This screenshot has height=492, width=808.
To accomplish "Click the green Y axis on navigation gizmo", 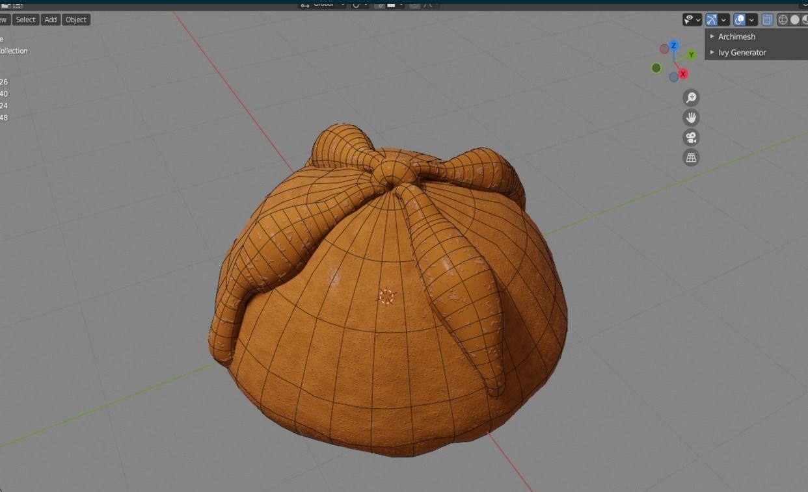I will (x=691, y=55).
